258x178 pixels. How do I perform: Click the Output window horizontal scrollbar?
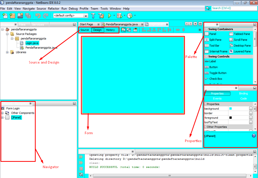(x=169, y=176)
